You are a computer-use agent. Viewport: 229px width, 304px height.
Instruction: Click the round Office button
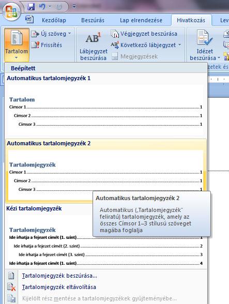(x=11, y=11)
